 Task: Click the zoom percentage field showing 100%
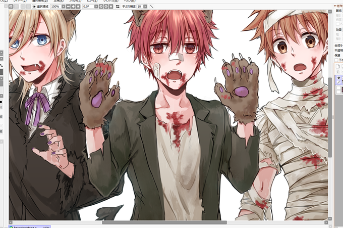click(55, 7)
